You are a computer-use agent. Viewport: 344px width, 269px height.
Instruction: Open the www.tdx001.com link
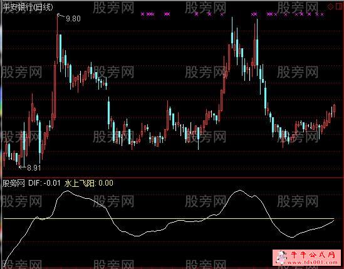click(313, 262)
